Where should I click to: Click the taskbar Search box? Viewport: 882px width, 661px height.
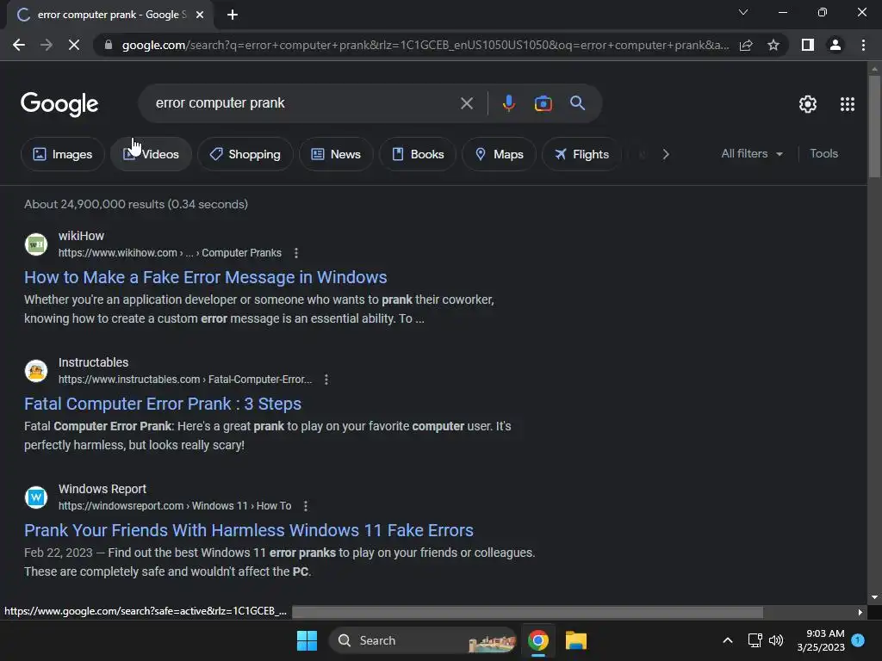(x=422, y=640)
